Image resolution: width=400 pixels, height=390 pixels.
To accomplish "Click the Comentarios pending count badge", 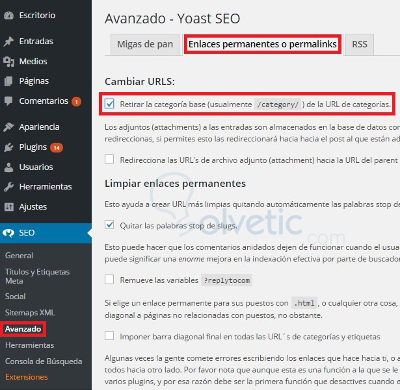I will [x=76, y=102].
